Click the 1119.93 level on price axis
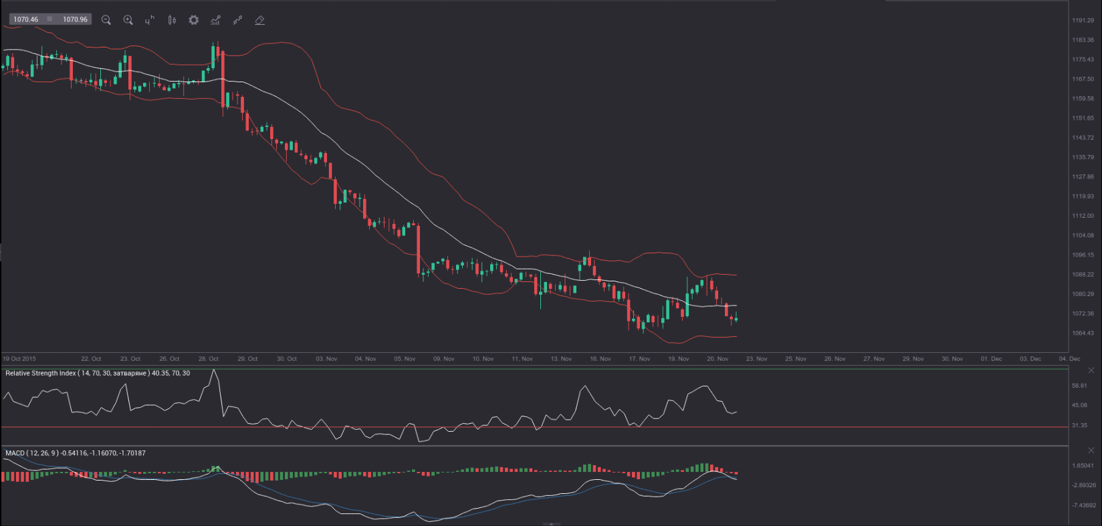This screenshot has height=526, width=1102. [x=1083, y=196]
